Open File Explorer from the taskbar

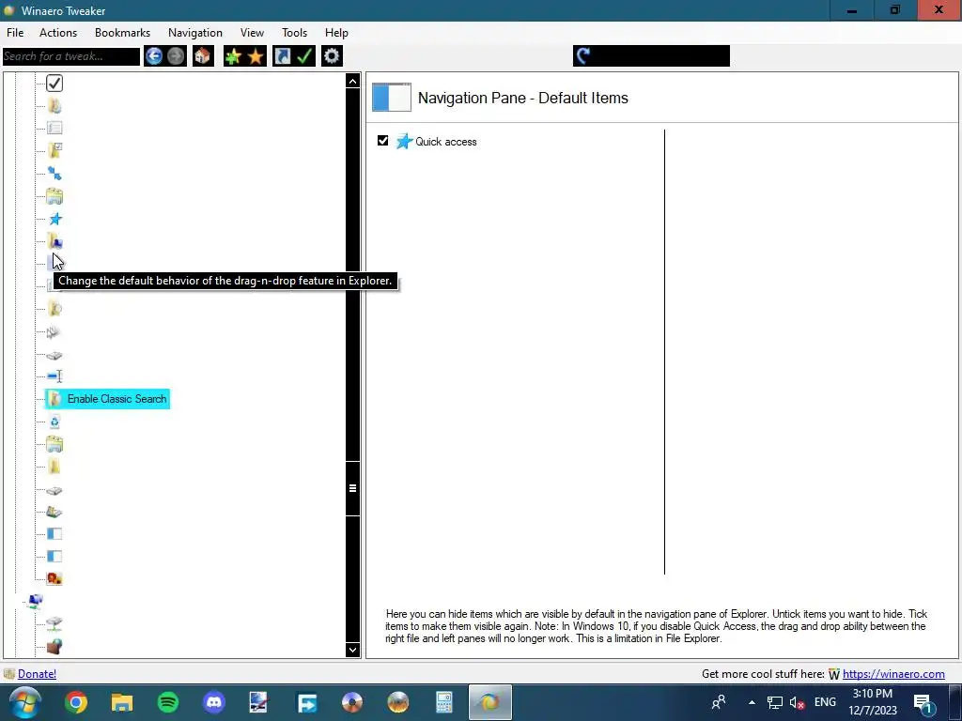pos(122,702)
